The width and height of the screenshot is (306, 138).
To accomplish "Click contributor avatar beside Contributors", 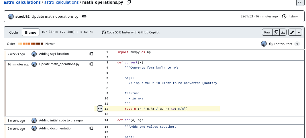I will click(x=264, y=44).
